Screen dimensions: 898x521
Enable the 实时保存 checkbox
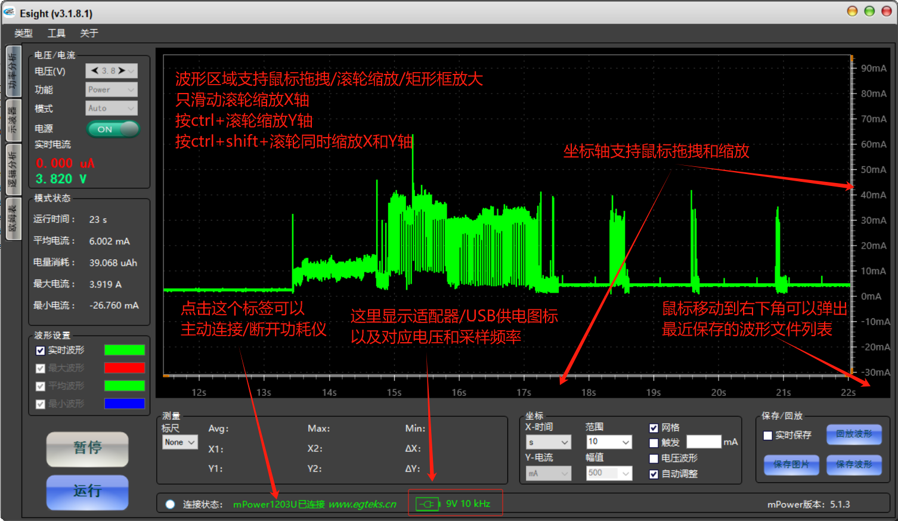coord(768,436)
